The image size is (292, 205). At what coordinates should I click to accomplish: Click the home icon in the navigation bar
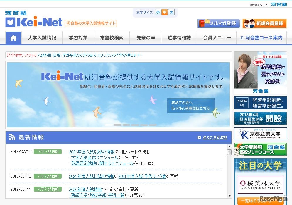[13, 37]
